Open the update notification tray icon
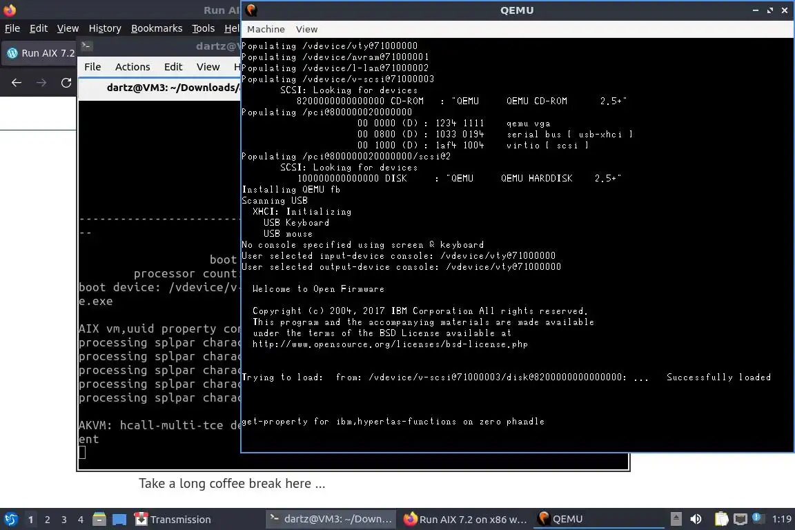The height and width of the screenshot is (530, 795). (x=758, y=518)
